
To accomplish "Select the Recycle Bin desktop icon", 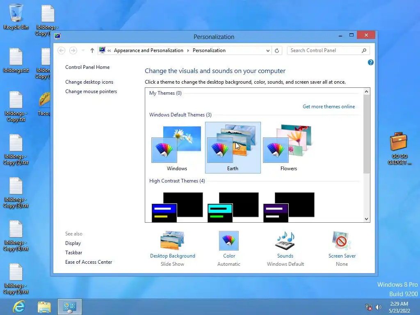I will [x=16, y=16].
